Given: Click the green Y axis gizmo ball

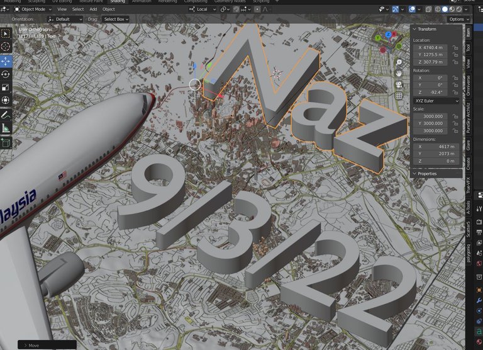Looking at the screenshot, I should click(x=378, y=38).
